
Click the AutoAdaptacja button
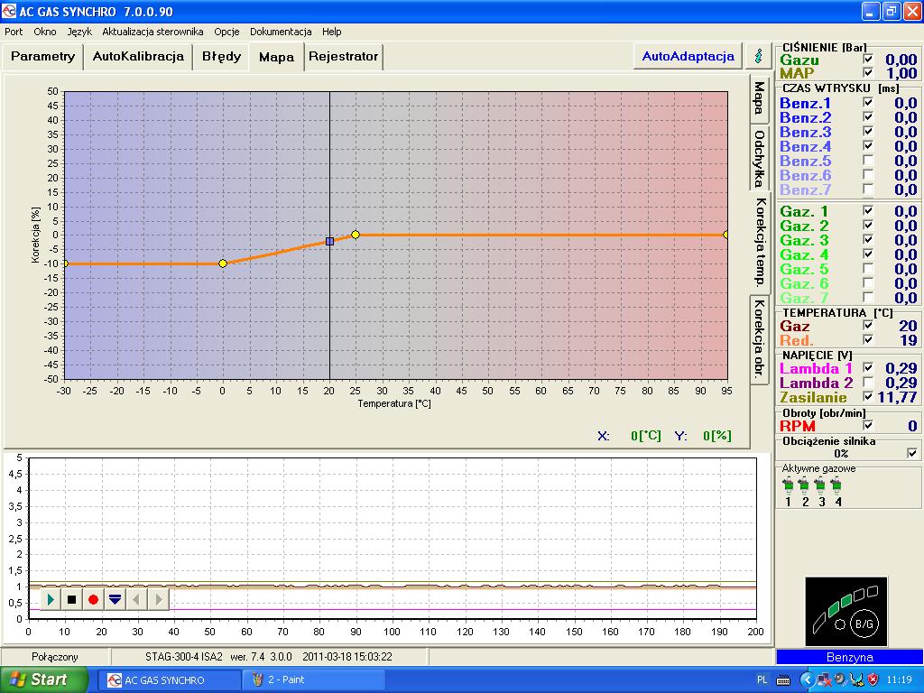click(x=688, y=56)
